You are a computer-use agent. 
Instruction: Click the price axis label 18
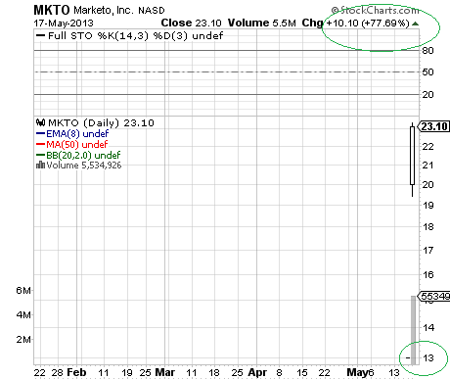428,226
